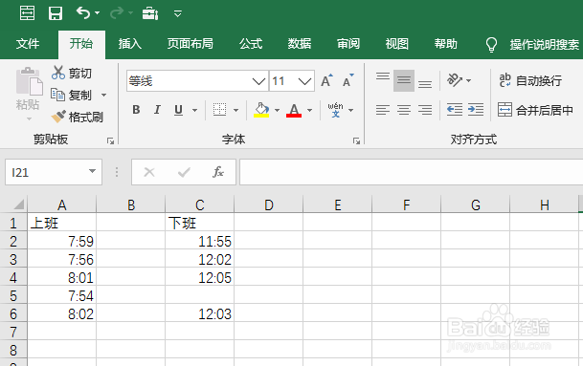Toggle Center horizontal alignment icon
This screenshot has width=583, height=366.
tap(404, 110)
